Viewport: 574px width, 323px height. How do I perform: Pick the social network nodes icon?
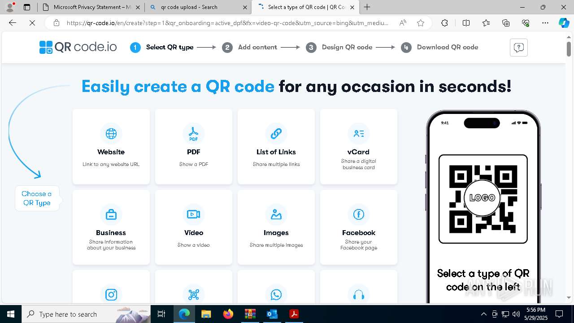[194, 295]
